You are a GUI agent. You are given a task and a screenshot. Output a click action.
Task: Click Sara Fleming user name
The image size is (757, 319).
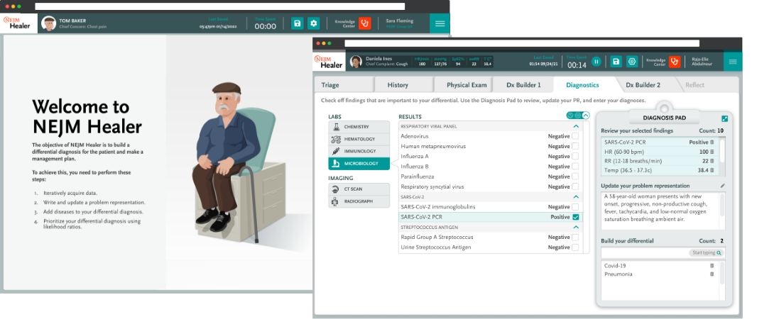(x=400, y=21)
